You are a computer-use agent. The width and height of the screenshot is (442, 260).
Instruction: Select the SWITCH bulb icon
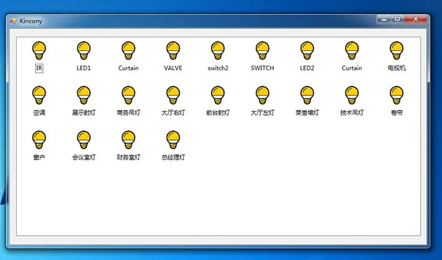click(x=263, y=50)
